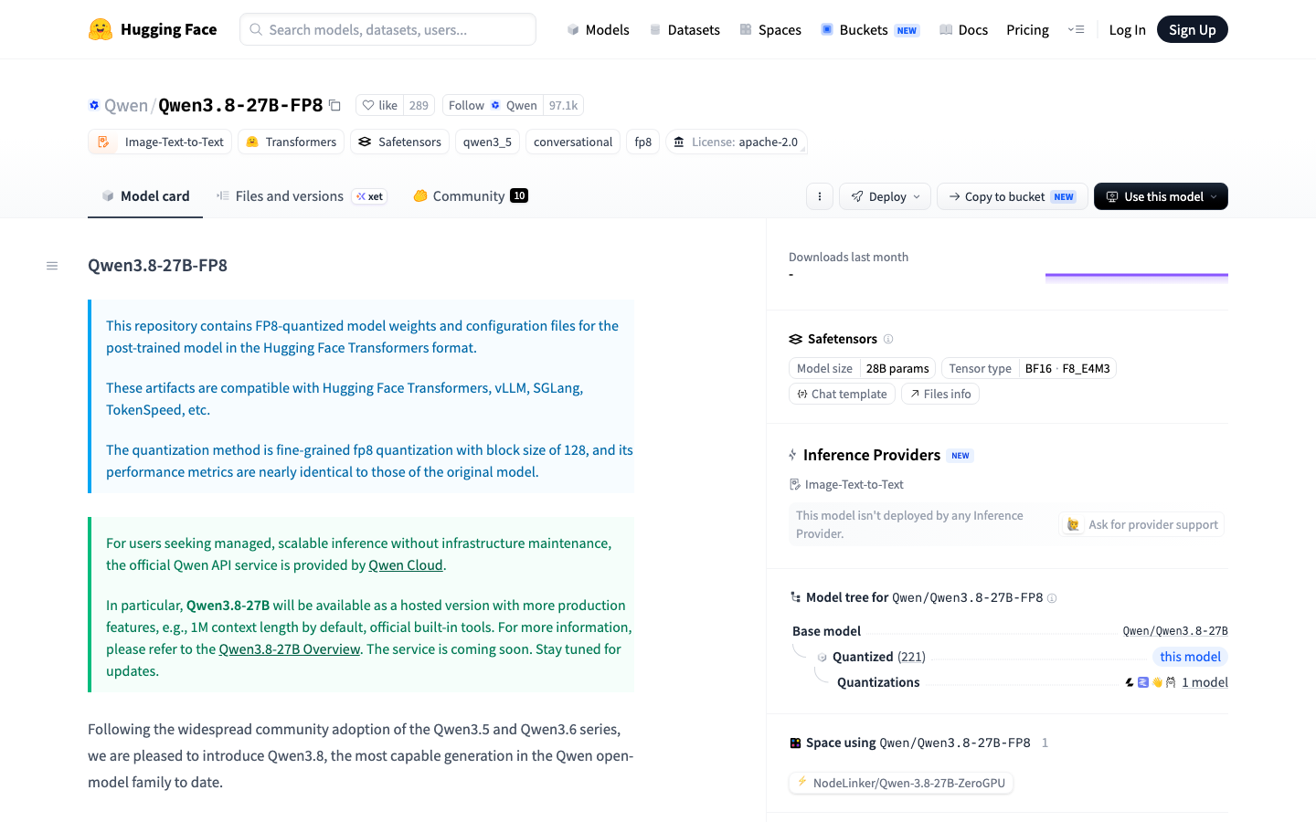Click the License apache-2.0 tag
Image resolution: width=1316 pixels, height=822 pixels.
click(736, 142)
